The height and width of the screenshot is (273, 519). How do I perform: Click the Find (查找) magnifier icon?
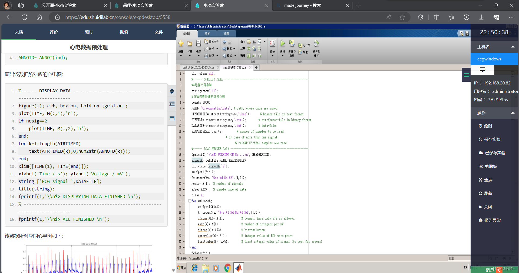[x=224, y=56]
